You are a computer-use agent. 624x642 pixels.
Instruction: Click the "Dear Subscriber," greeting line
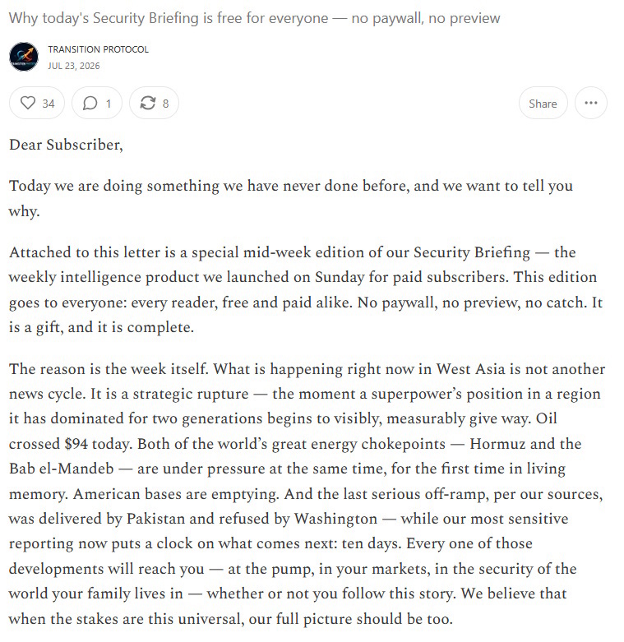coord(66,145)
